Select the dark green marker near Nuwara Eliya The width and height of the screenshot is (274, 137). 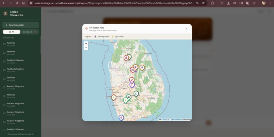pos(136,94)
